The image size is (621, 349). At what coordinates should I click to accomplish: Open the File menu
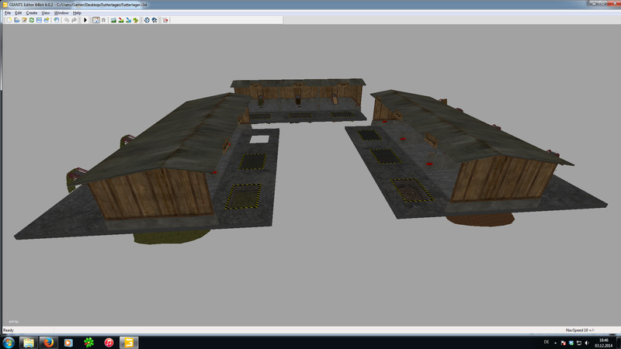(8, 13)
